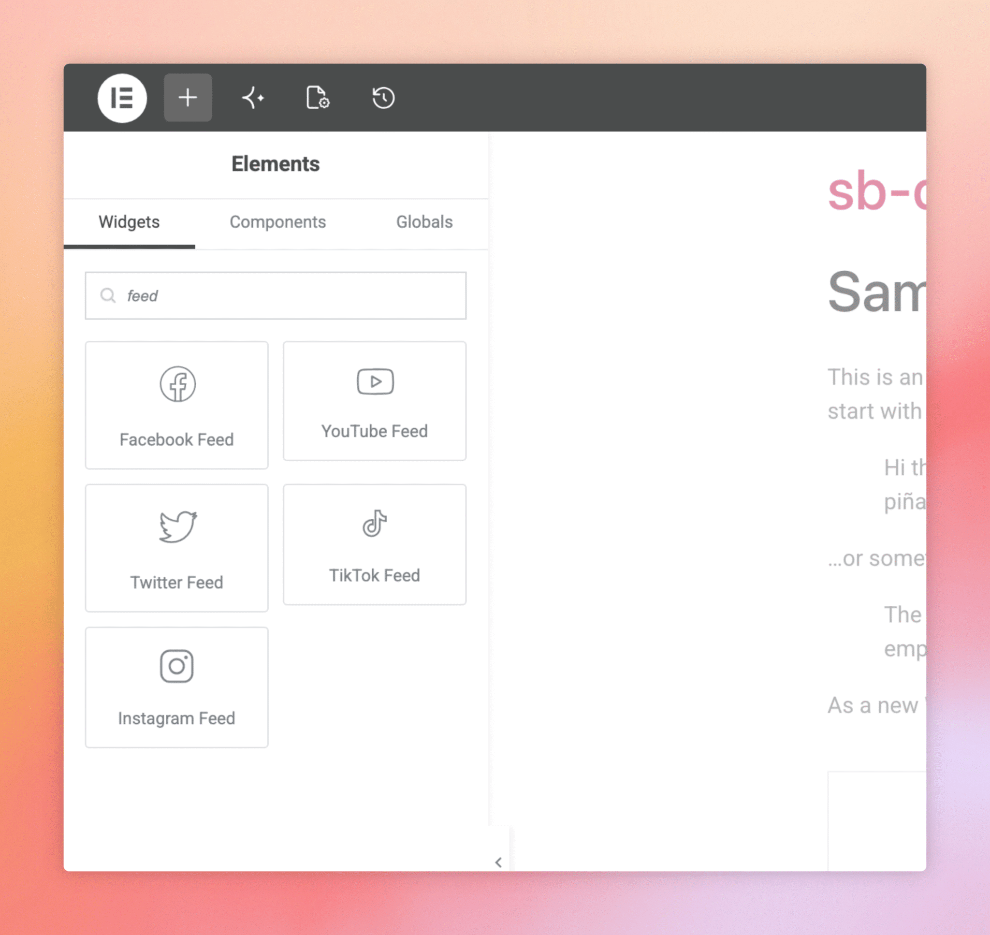
Task: Click the TikTok note icon
Action: [375, 523]
